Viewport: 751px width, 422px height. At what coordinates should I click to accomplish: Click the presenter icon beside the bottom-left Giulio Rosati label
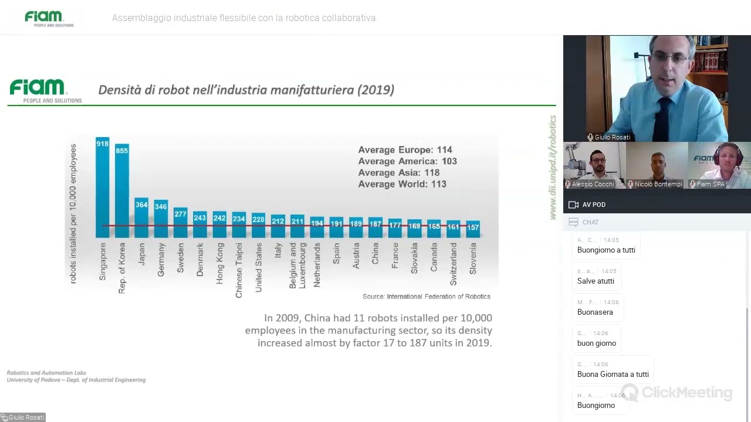point(4,417)
